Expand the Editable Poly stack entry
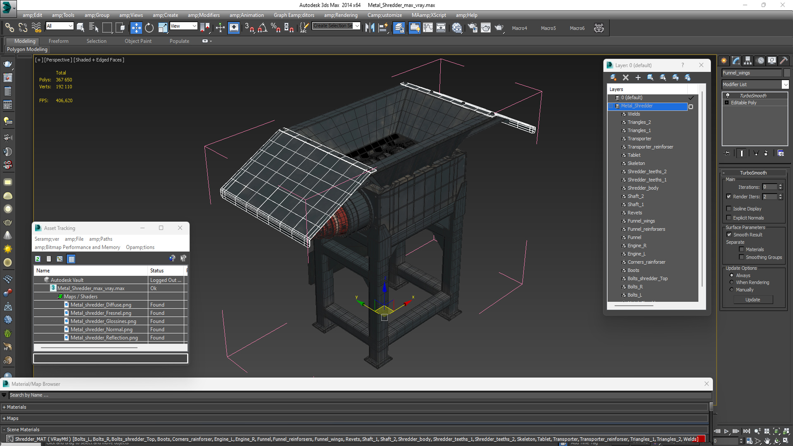The image size is (793, 446). 727,102
